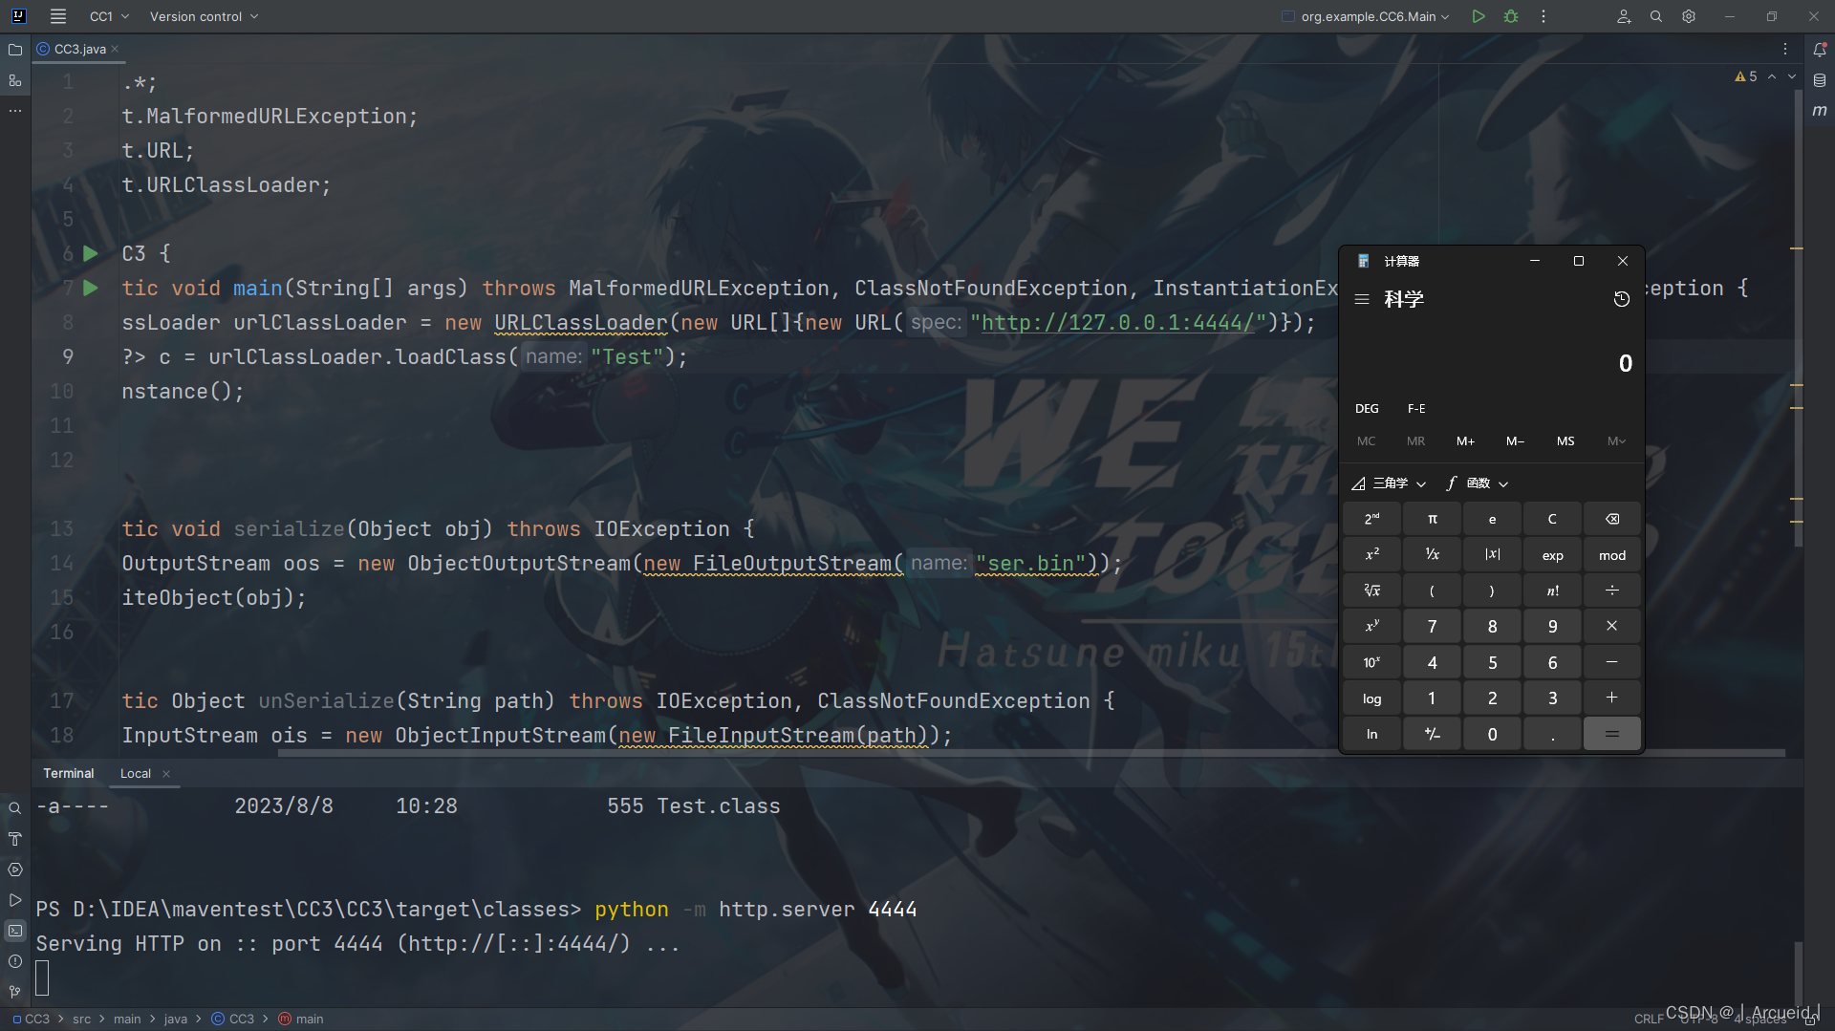This screenshot has width=1835, height=1031.
Task: Click the calculator log button
Action: (1372, 698)
